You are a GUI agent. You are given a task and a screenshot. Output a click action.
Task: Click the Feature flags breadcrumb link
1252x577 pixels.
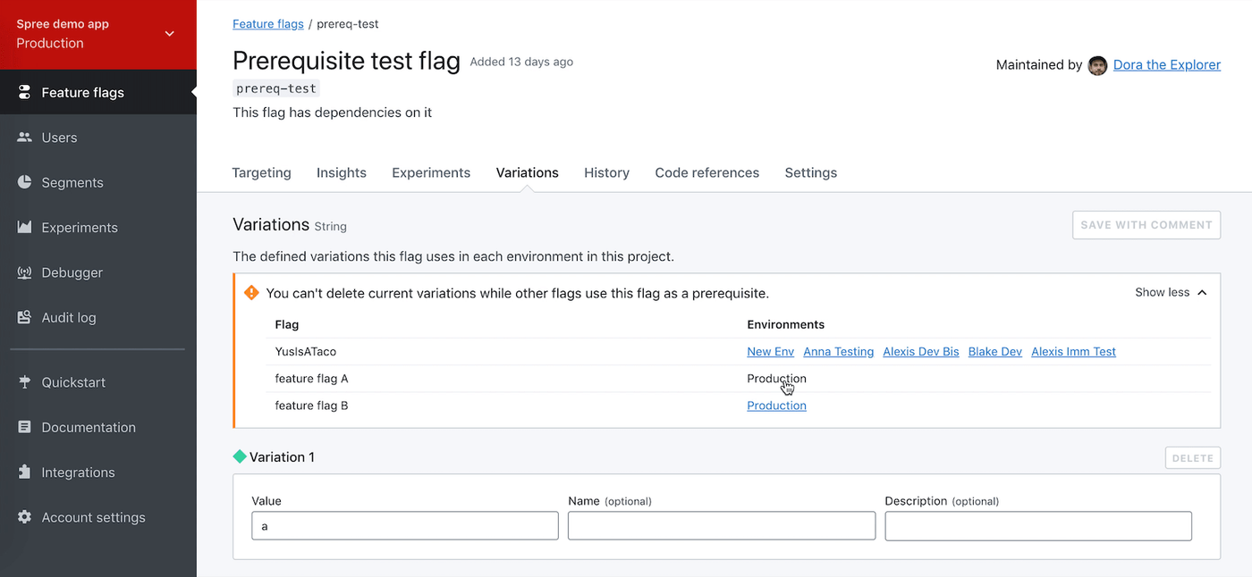tap(267, 24)
